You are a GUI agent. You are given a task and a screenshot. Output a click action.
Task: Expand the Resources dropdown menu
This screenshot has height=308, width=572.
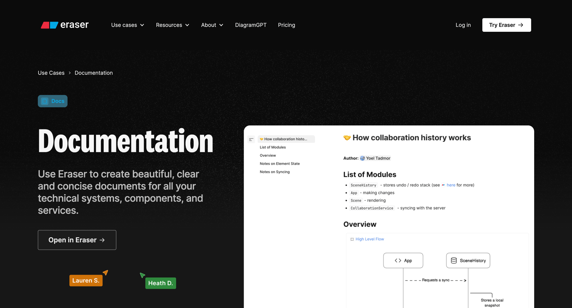click(x=173, y=25)
